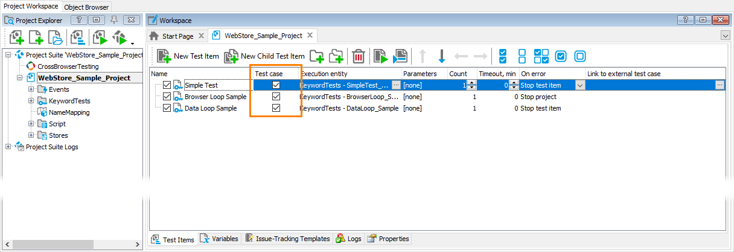Close the Start Page tab
734x252 pixels.
tap(202, 36)
